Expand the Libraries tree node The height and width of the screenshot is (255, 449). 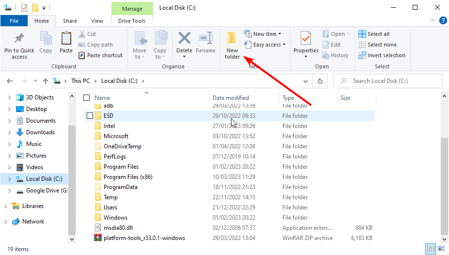point(5,206)
